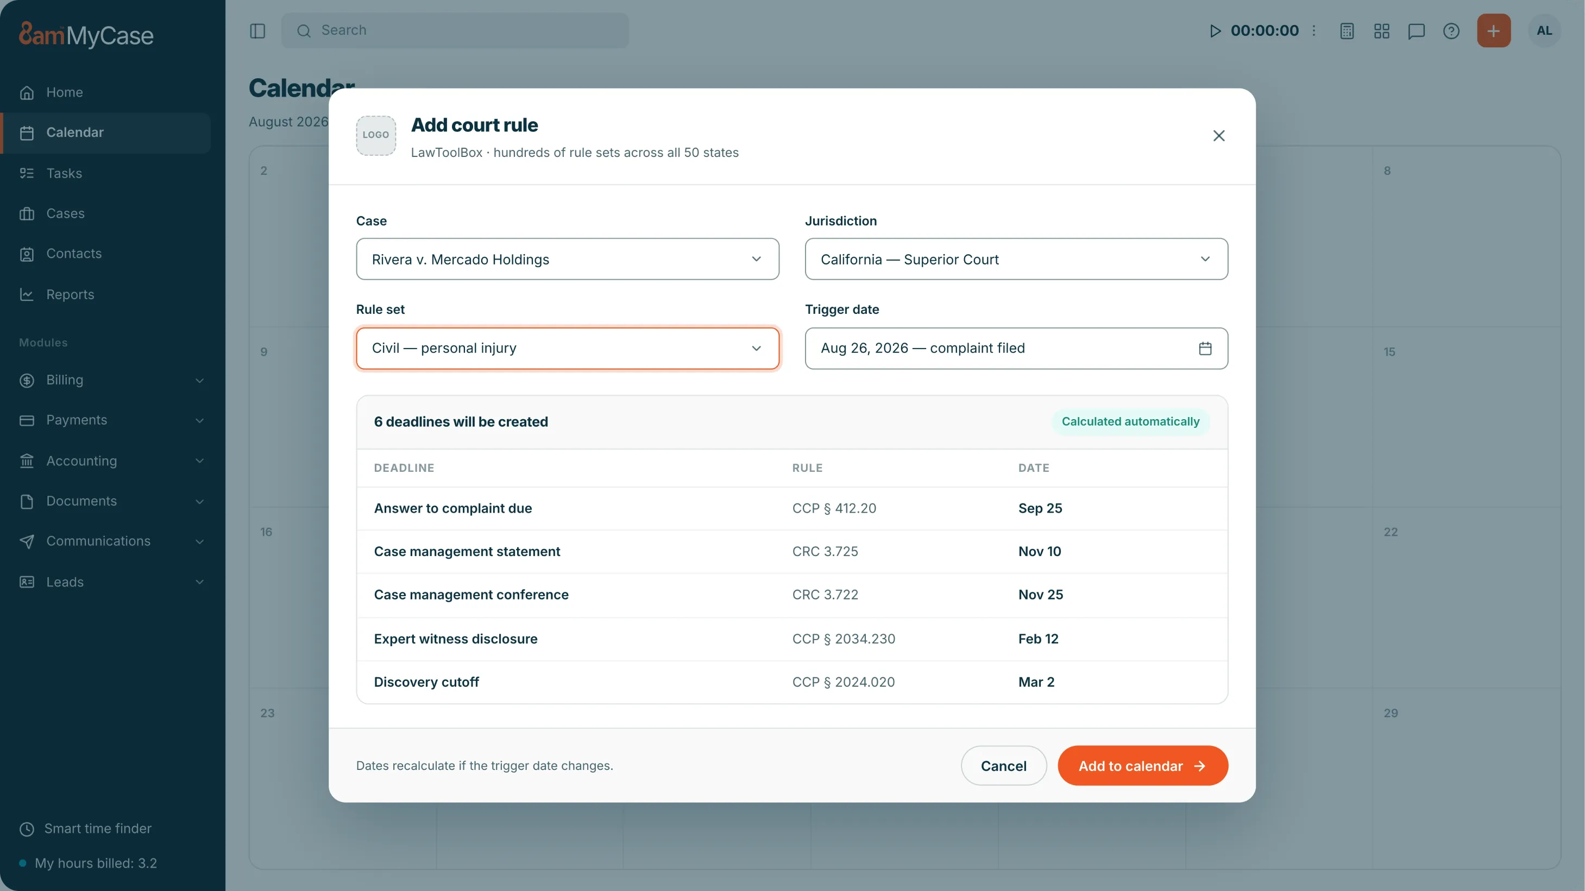Click rule CRC 3.725
Viewport: 1585px width, 891px height.
tap(825, 552)
